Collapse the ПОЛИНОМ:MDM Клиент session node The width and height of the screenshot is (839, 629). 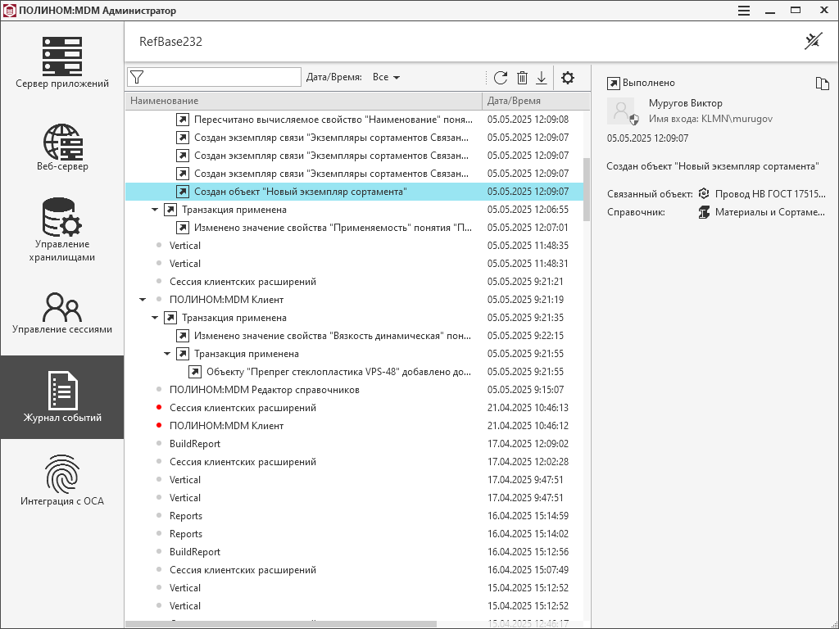[x=143, y=300]
